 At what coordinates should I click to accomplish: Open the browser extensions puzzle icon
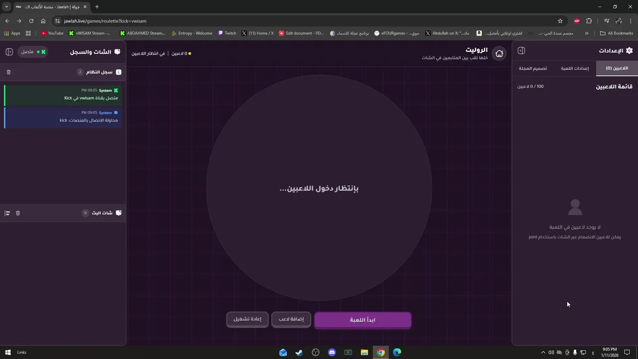coord(589,21)
